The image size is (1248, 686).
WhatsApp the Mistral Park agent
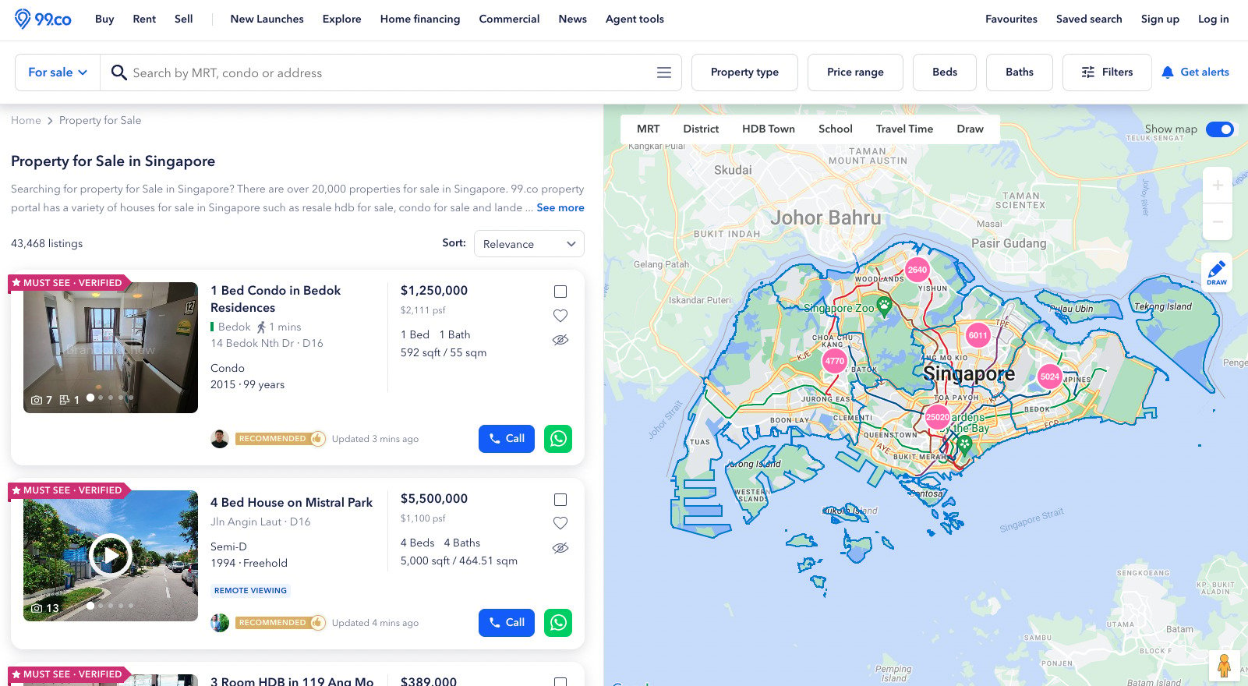pos(558,623)
